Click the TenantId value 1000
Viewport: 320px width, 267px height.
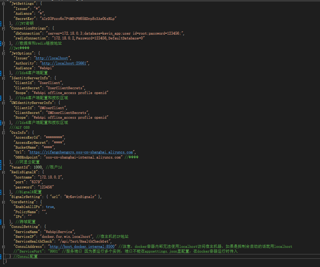coord(38,167)
